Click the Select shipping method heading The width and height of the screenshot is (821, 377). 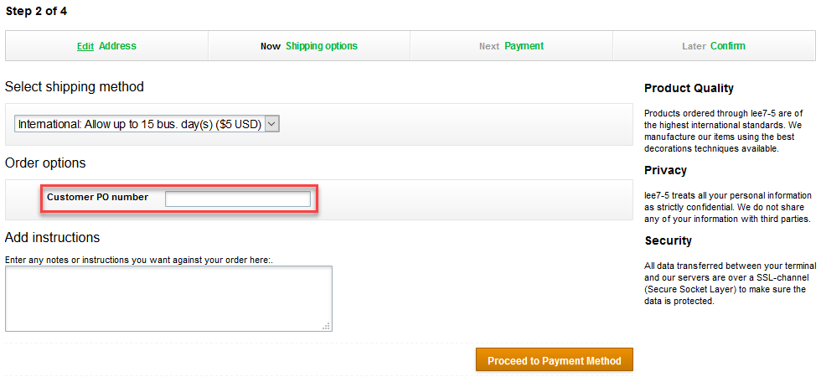point(75,86)
